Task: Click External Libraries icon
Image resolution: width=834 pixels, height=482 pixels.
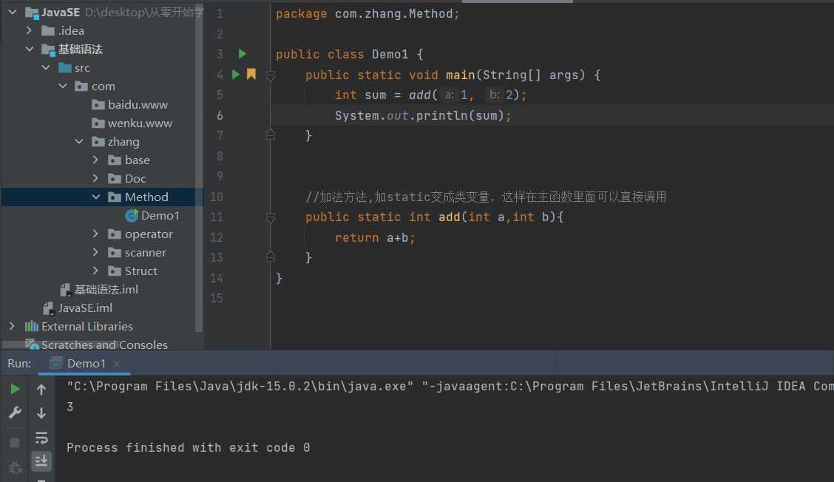Action: click(x=32, y=326)
